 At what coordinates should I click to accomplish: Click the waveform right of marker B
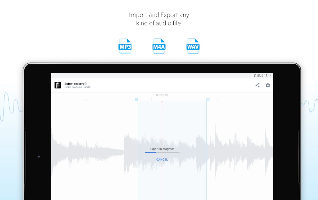click(x=238, y=148)
